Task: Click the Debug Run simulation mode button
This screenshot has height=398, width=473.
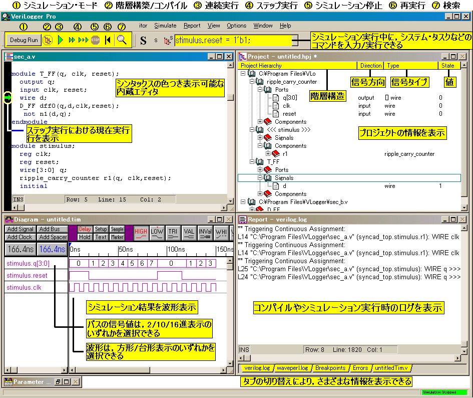Action: [24, 40]
